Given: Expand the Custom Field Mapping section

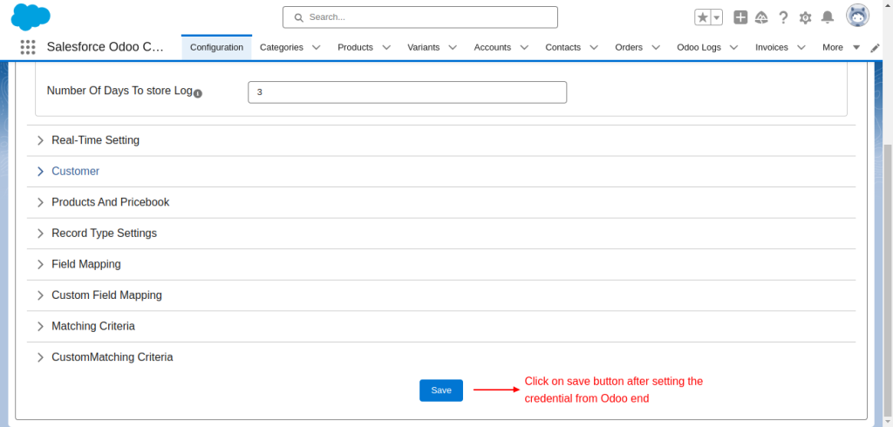Looking at the screenshot, I should pyautogui.click(x=441, y=295).
